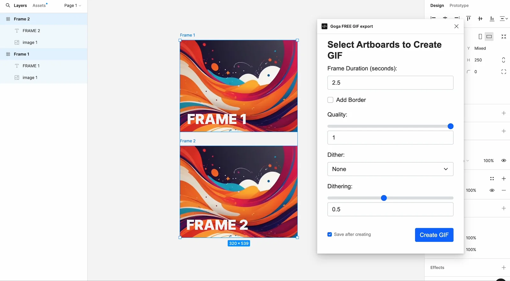Open the Prototype tab
The image size is (510, 281).
(459, 5)
